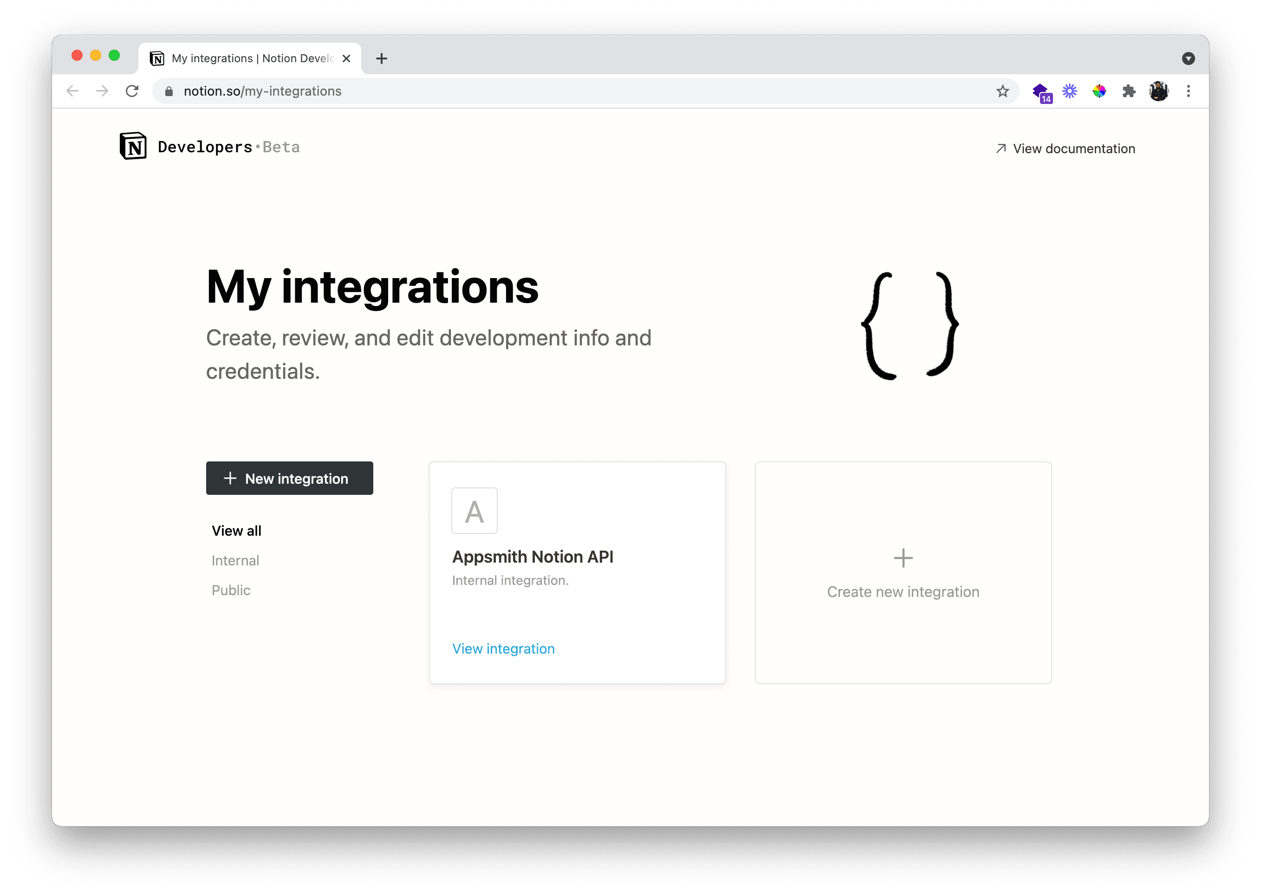Select the Public filter
The image size is (1261, 895).
231,590
